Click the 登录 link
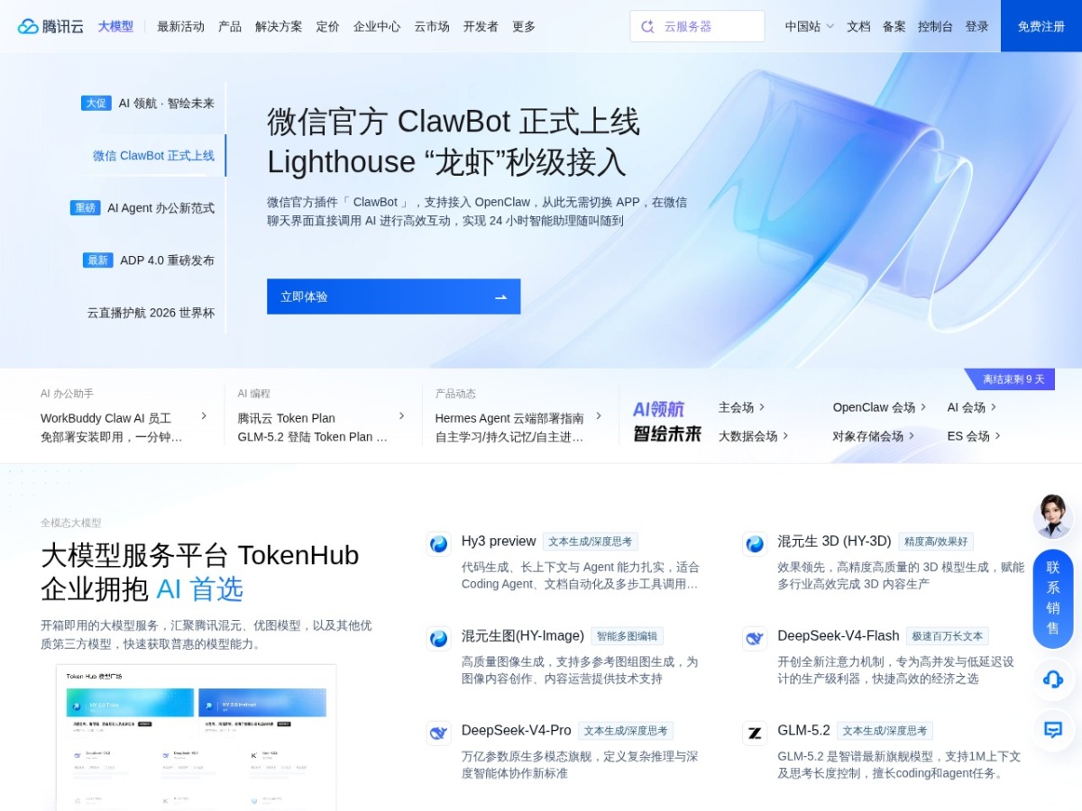 977,26
